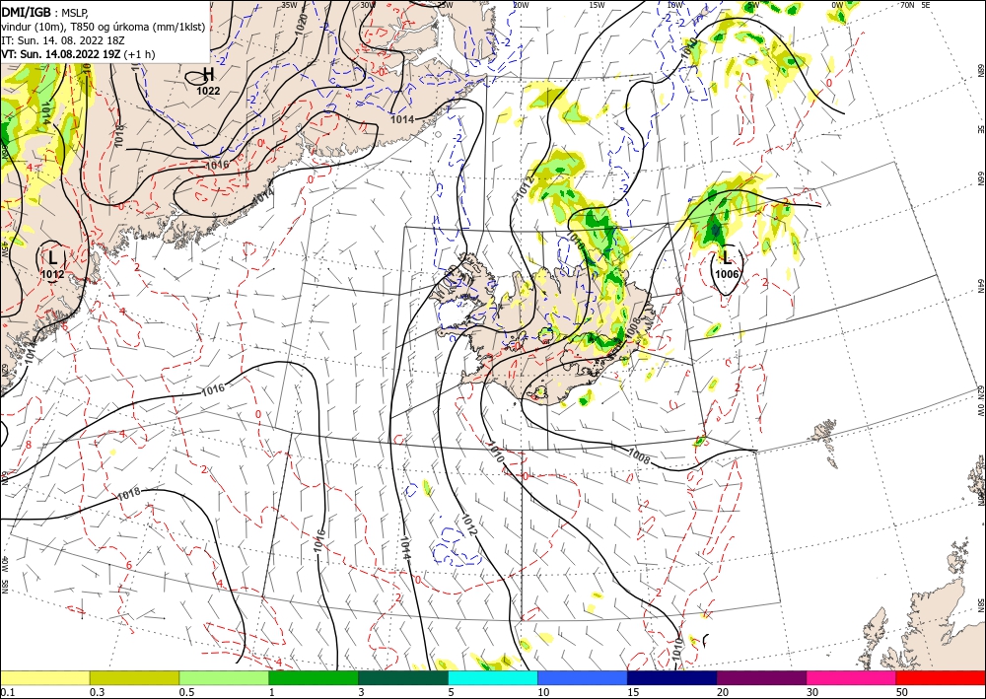986x699 pixels.
Task: Click the olive 0.3–0.5 legend swatch
Action: [x=134, y=677]
